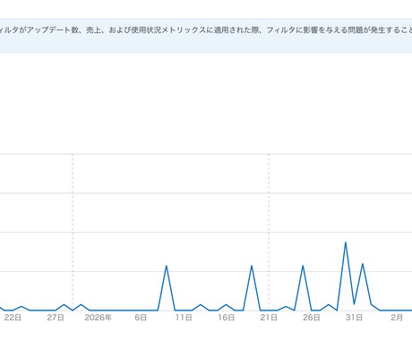
Task: Click the 27日 axis date label
Action: 56,318
